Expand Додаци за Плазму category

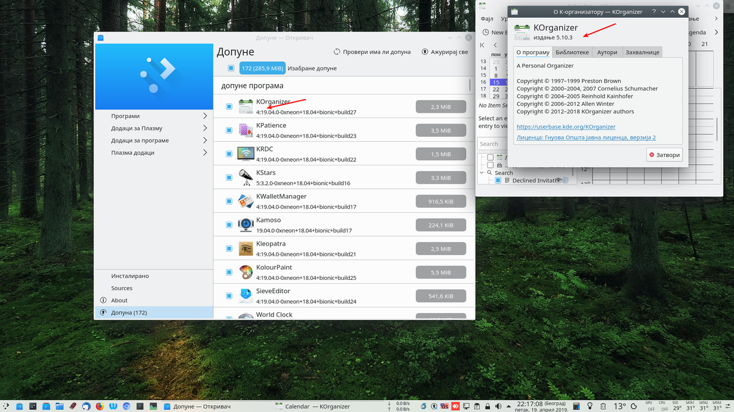click(205, 128)
